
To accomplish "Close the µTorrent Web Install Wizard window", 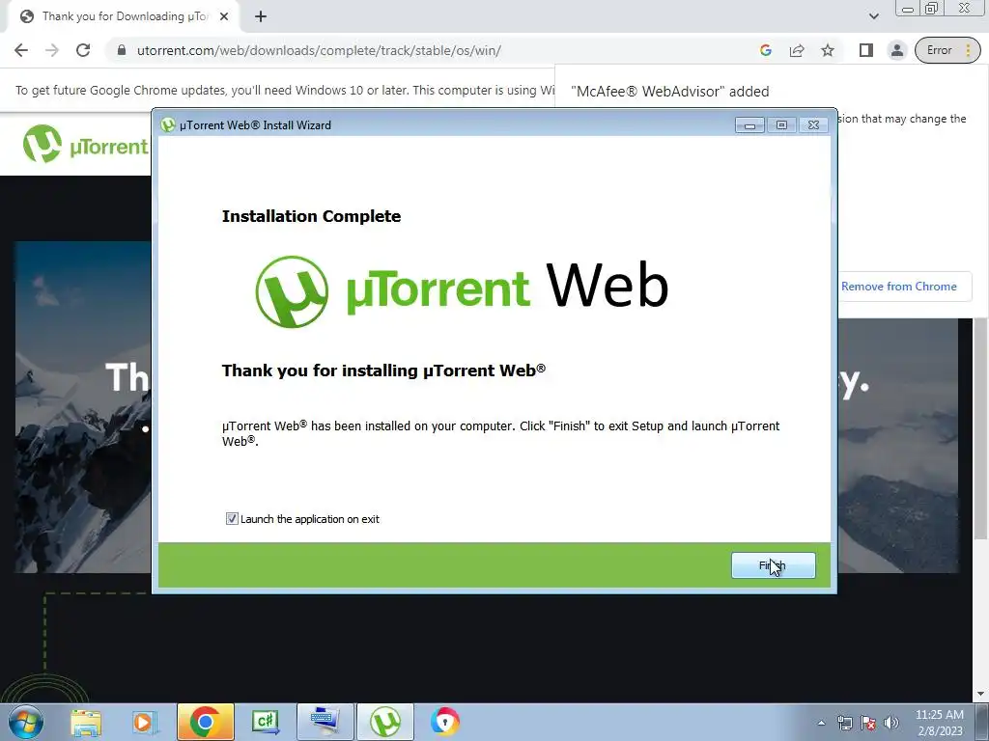I will coord(813,124).
